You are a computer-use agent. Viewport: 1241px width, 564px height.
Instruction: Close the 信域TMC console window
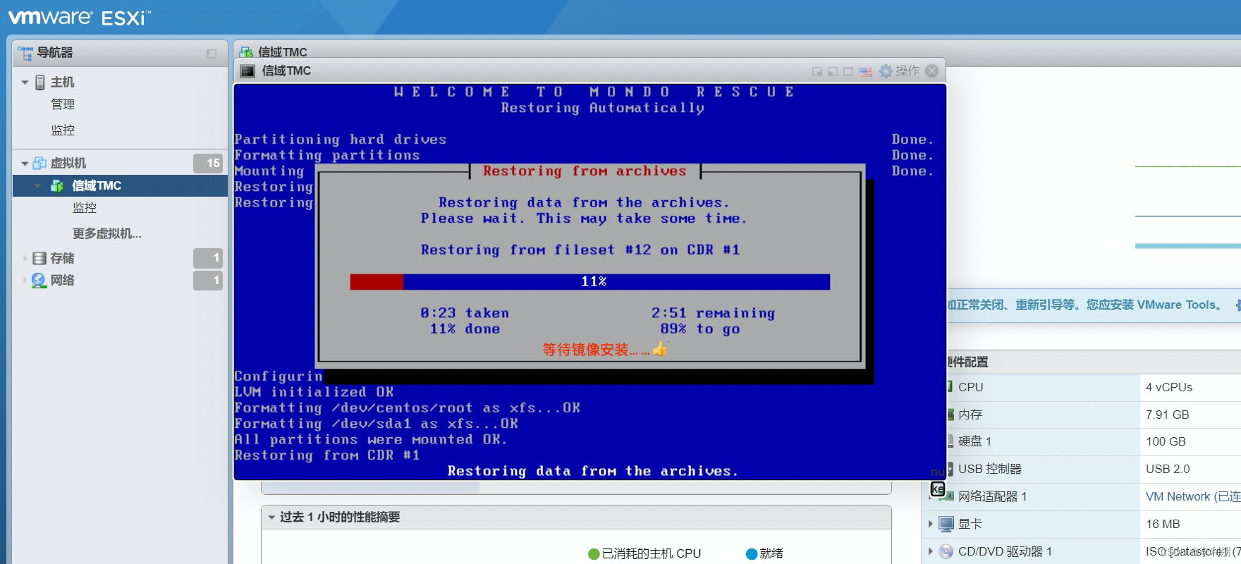932,70
